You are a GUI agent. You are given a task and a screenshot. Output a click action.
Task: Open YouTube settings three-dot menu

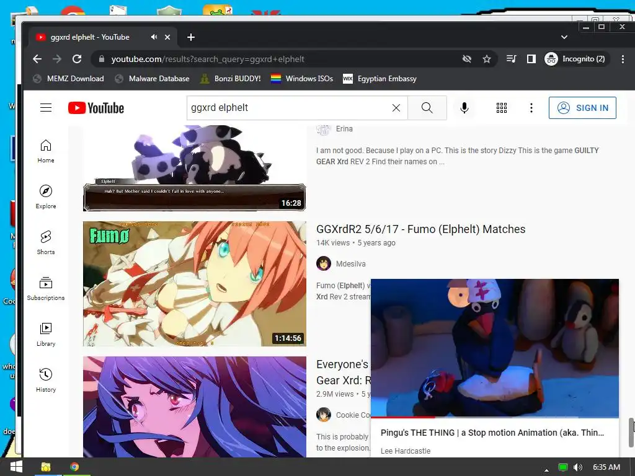pos(531,108)
